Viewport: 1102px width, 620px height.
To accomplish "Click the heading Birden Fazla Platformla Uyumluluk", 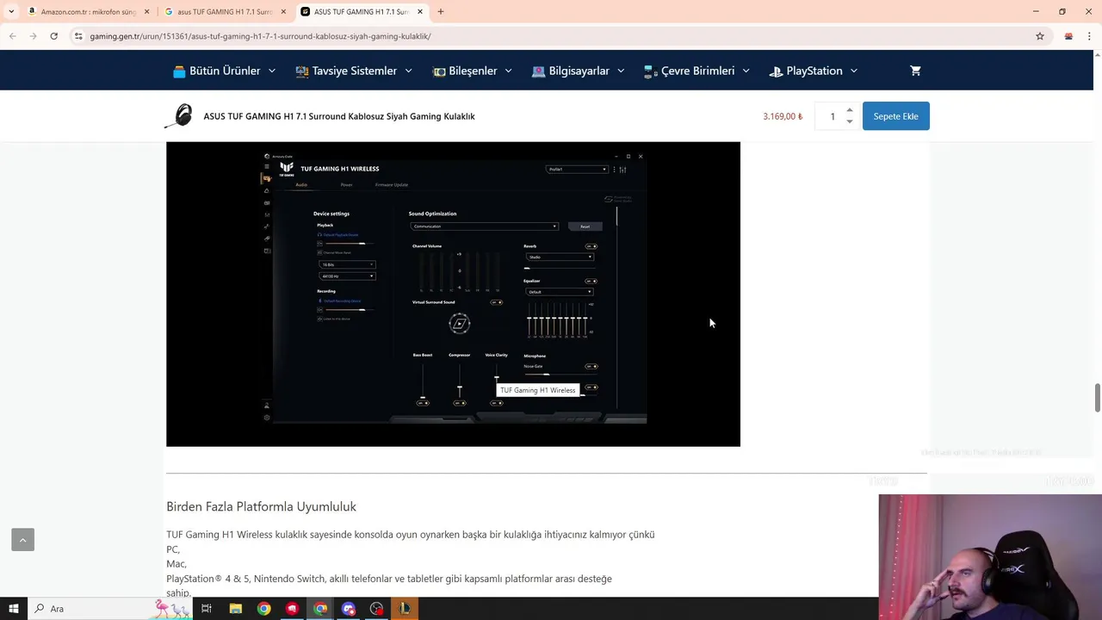I will (261, 506).
